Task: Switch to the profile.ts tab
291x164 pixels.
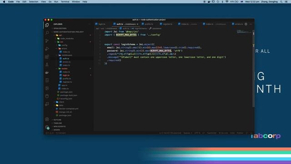Action: coord(149,24)
